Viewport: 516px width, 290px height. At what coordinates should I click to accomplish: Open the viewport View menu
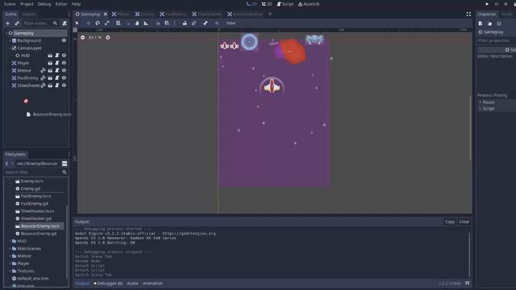pyautogui.click(x=231, y=23)
